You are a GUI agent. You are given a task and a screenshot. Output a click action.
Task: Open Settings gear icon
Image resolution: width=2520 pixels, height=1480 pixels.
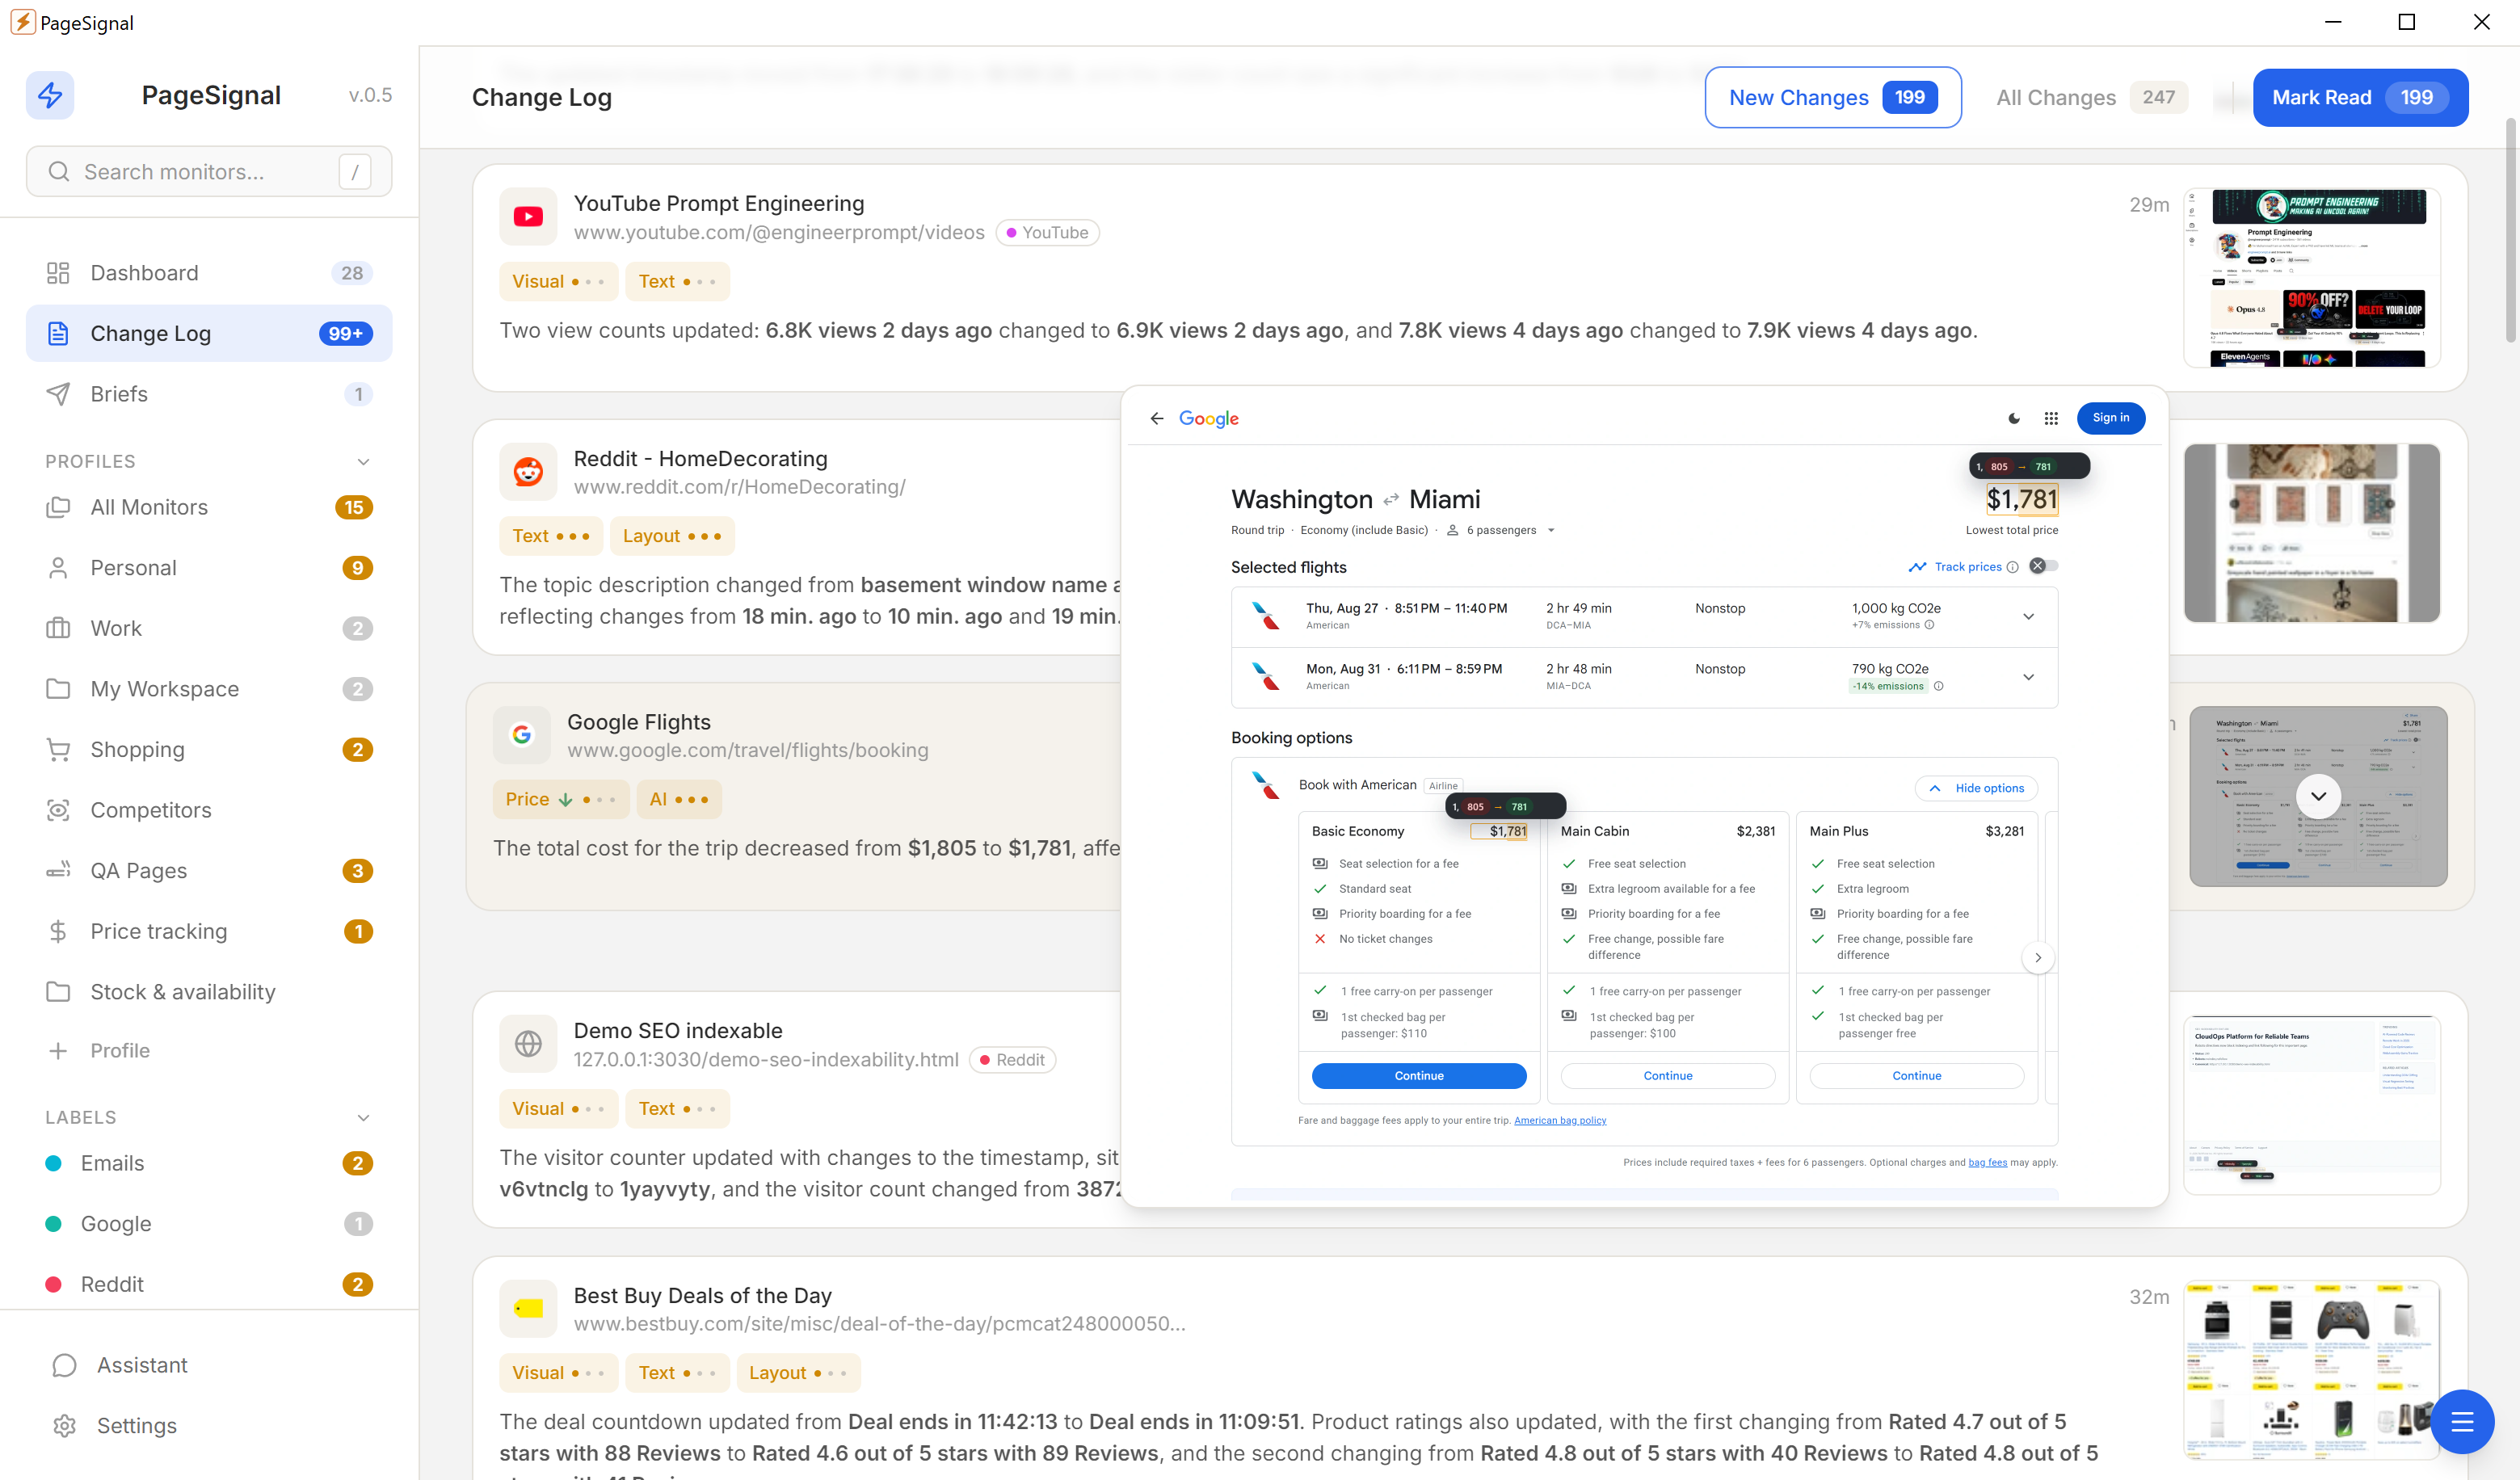point(64,1426)
